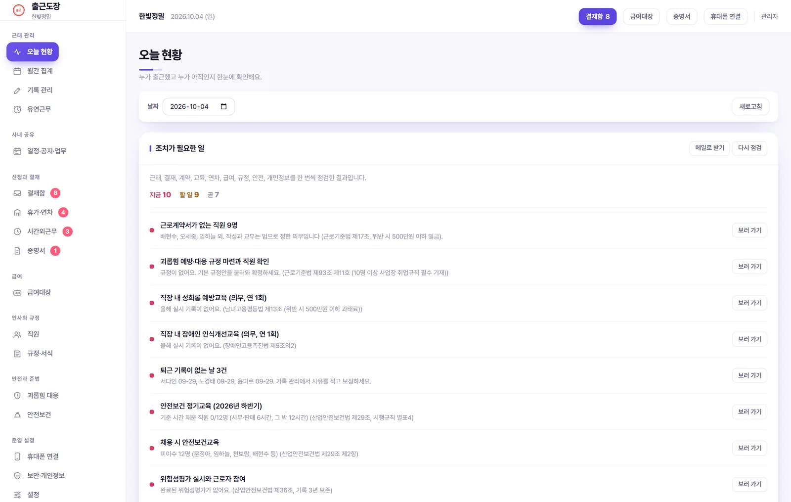Click the 기록 관리 pencil icon
791x502 pixels.
point(17,91)
